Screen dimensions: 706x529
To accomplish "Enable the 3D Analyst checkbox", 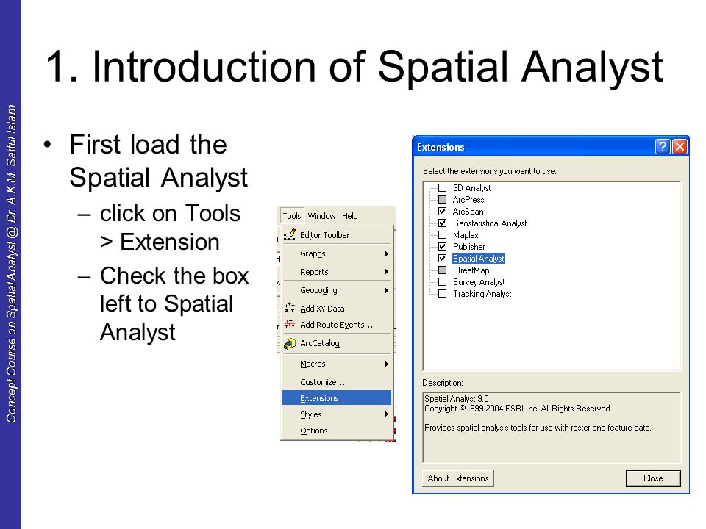I will tap(443, 187).
